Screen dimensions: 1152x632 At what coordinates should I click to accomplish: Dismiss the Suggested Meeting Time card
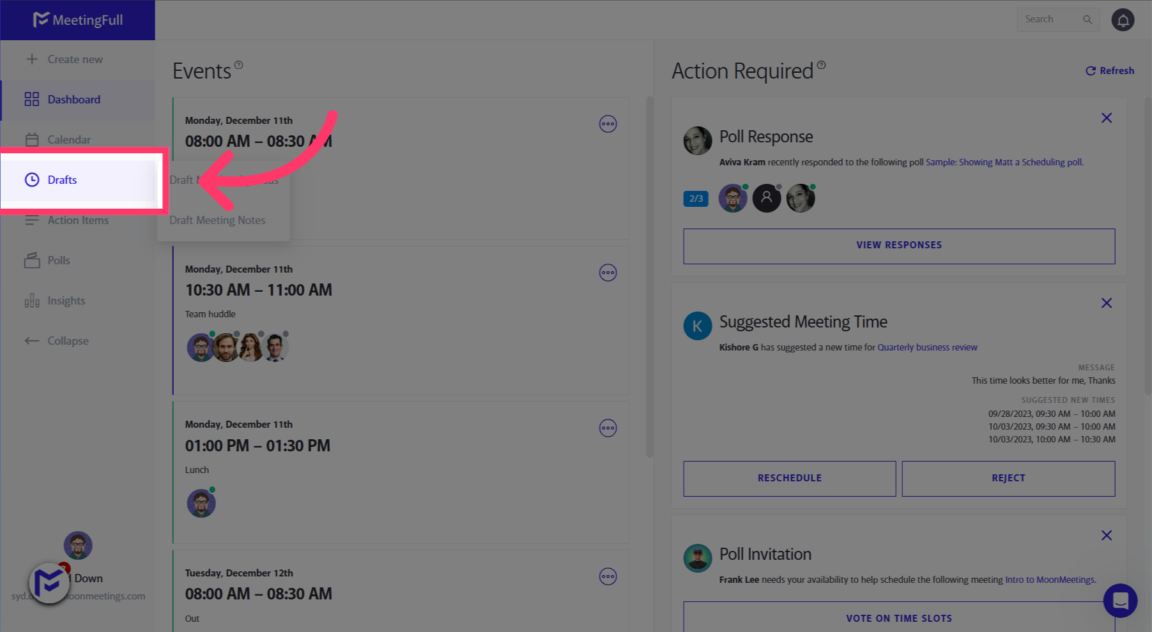1107,303
